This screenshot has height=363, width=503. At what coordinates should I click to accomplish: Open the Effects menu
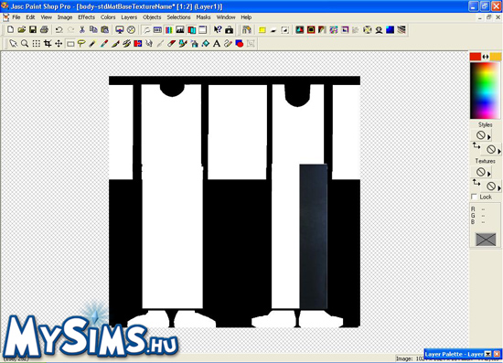[86, 17]
